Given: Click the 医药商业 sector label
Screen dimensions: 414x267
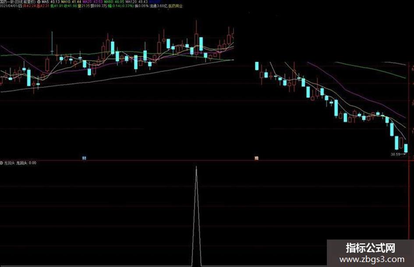Looking at the screenshot, I should [x=176, y=6].
